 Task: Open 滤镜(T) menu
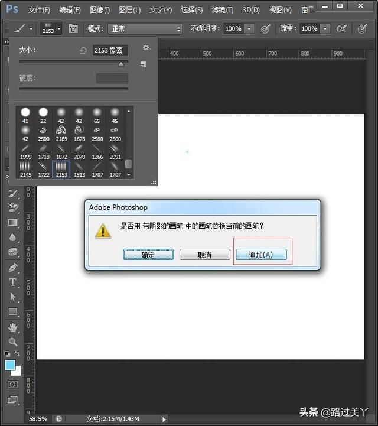(223, 10)
